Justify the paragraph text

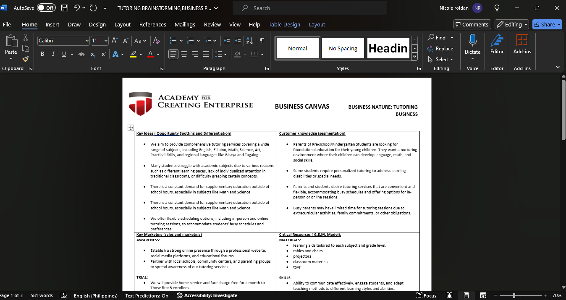tap(206, 54)
